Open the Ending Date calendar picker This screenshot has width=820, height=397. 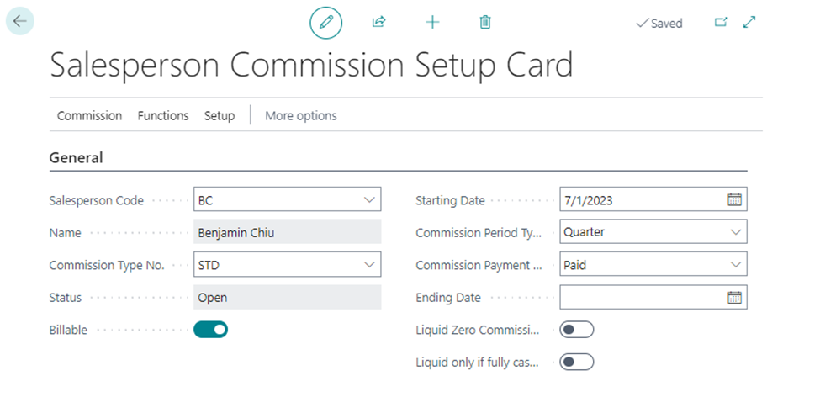pos(735,297)
